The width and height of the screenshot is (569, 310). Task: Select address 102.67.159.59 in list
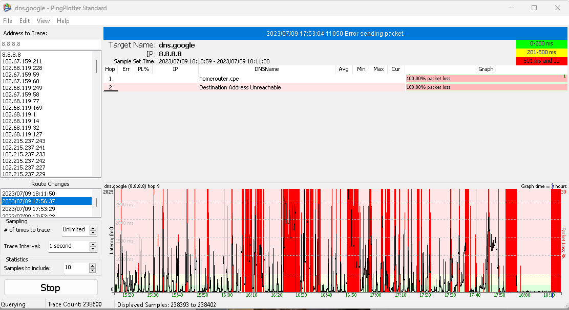[x=20, y=75]
